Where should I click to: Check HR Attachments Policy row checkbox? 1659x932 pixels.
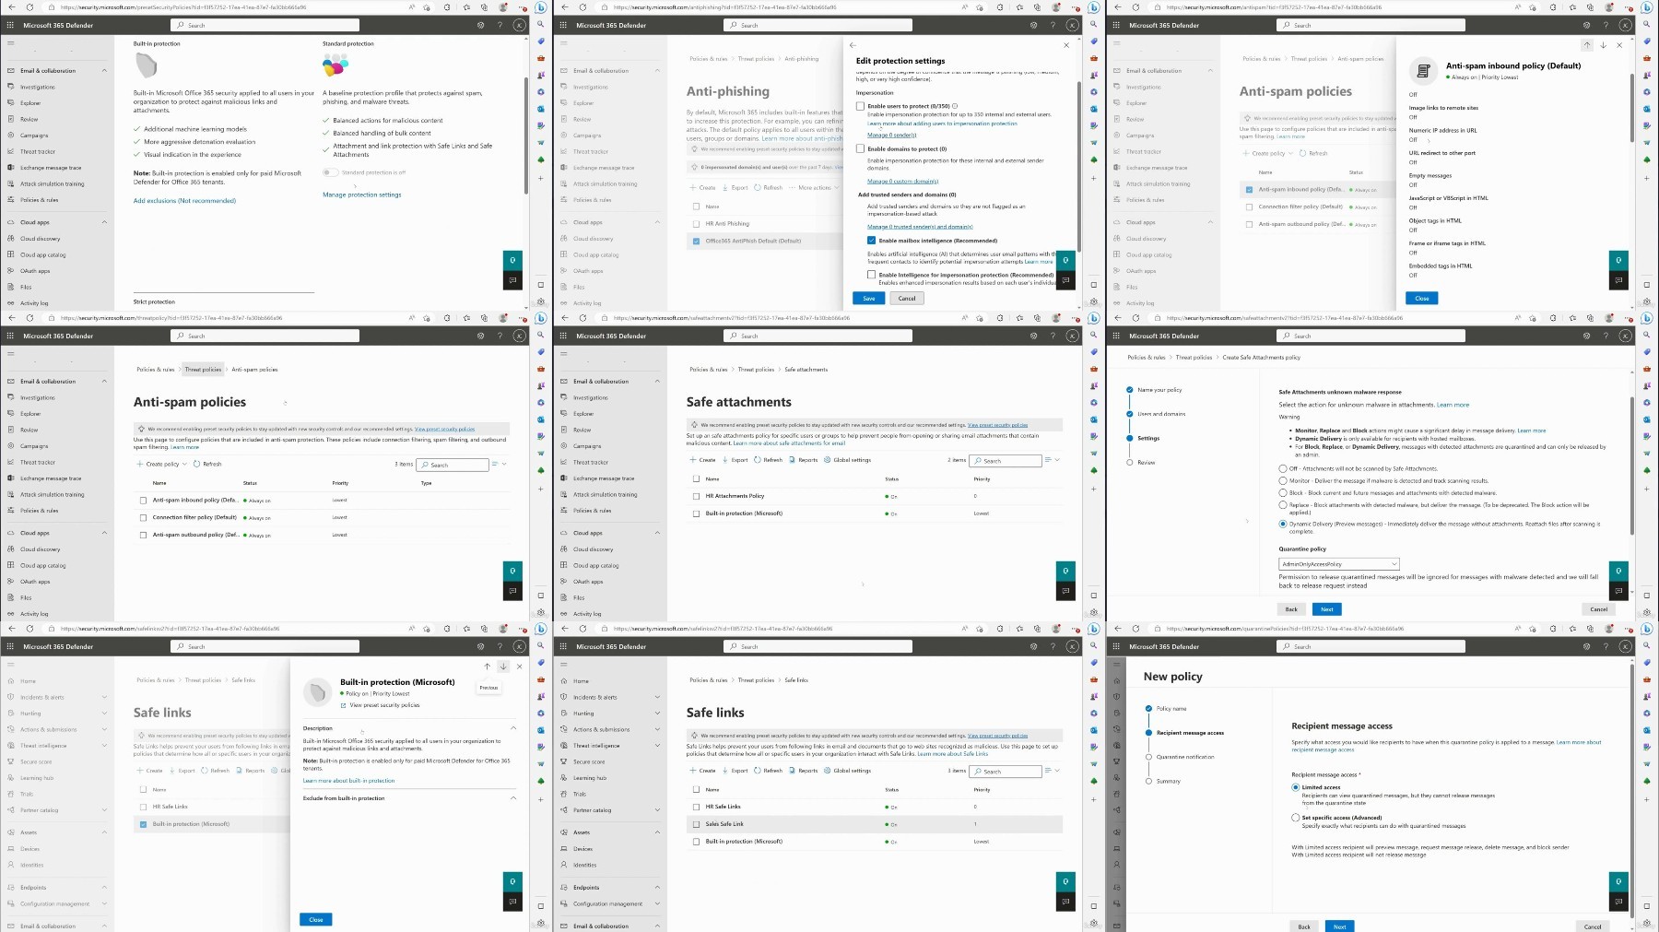(x=696, y=496)
